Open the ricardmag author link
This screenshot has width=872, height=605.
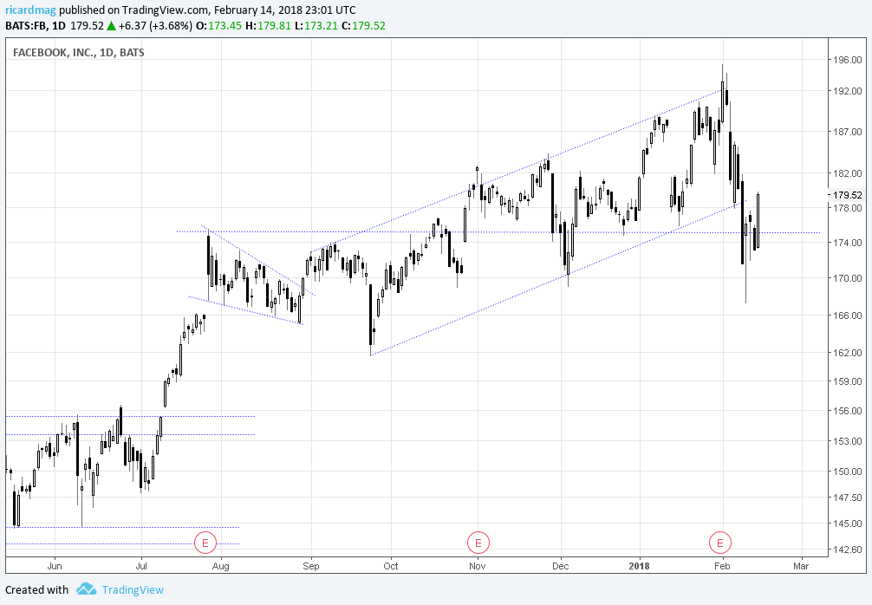[30, 10]
